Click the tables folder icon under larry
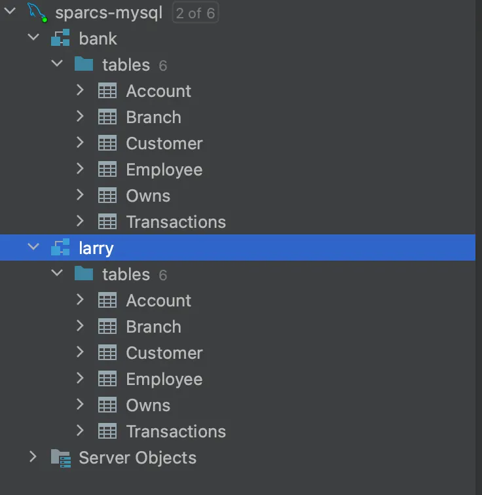The width and height of the screenshot is (482, 495). [84, 274]
